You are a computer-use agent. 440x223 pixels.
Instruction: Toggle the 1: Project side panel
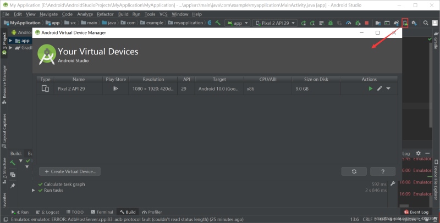4,44
